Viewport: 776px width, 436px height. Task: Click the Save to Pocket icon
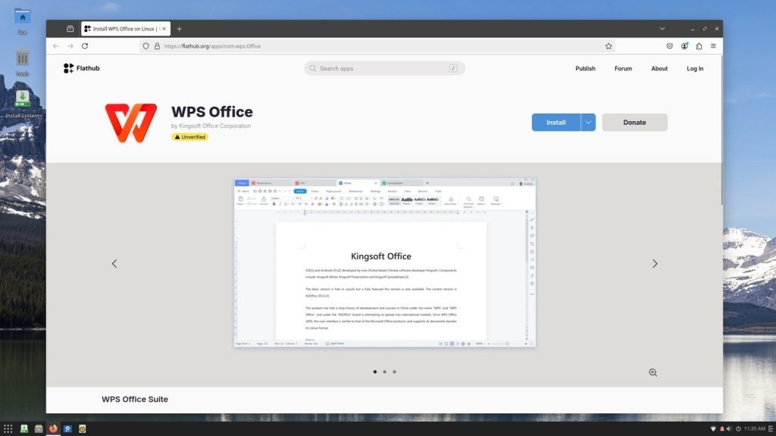click(x=670, y=46)
